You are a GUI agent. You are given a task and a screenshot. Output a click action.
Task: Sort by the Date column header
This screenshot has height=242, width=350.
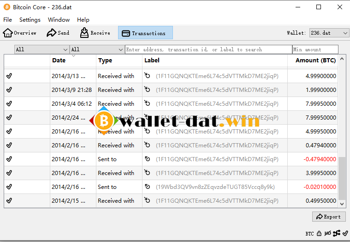[x=73, y=60]
